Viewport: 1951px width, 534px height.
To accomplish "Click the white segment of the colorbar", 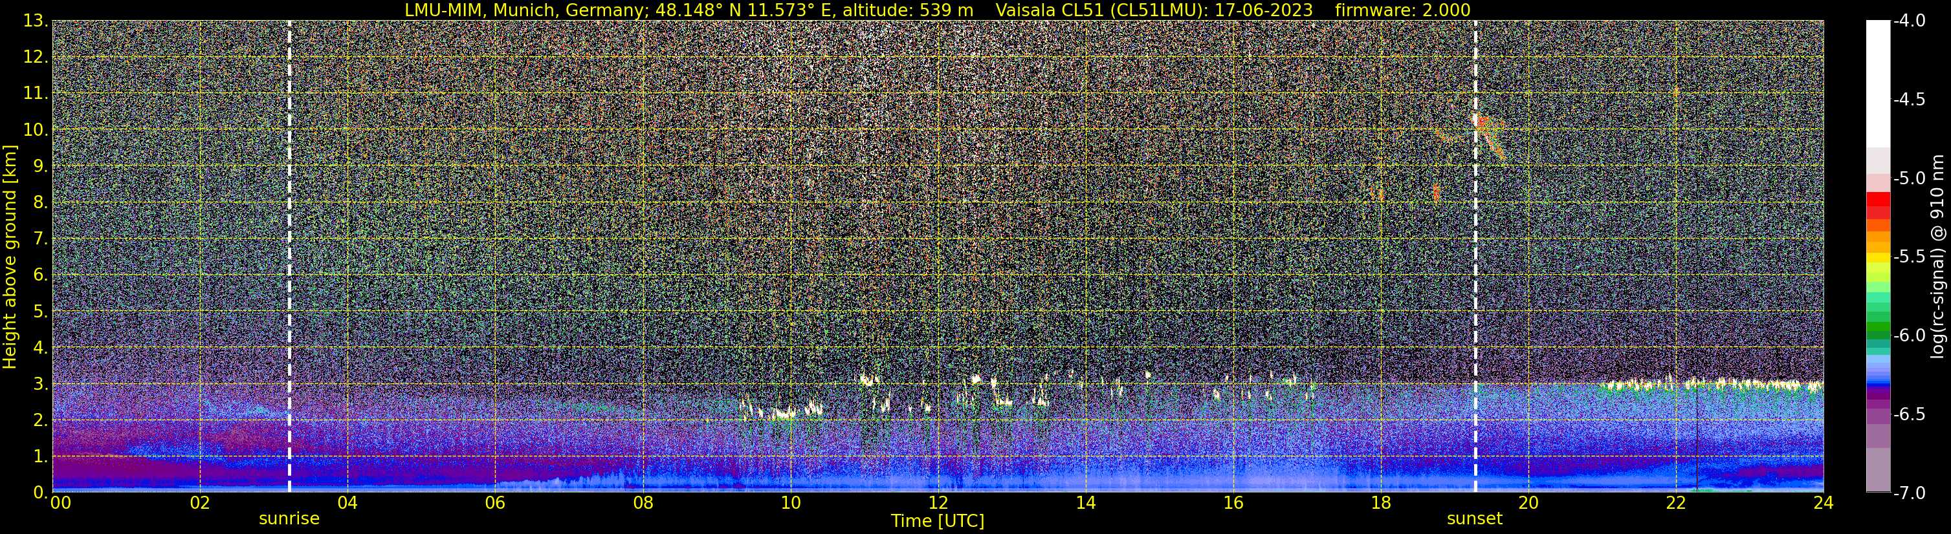I will click(1877, 83).
